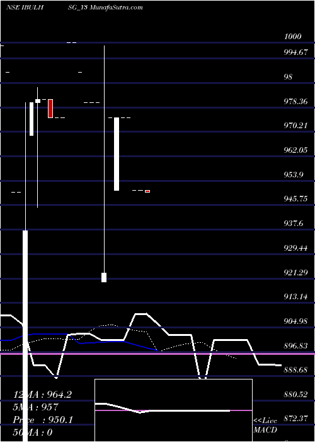Click the 872.37 price axis label
315x442 pixels.
click(295, 418)
